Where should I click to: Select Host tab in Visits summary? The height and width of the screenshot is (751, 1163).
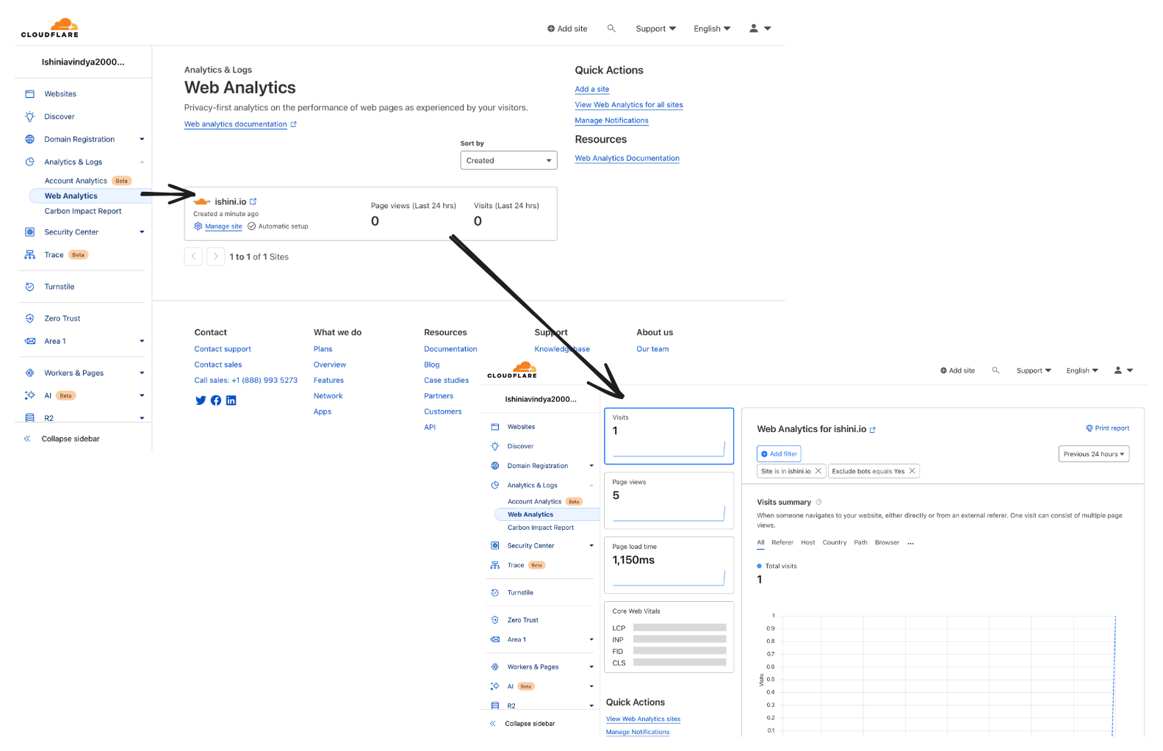pos(808,542)
